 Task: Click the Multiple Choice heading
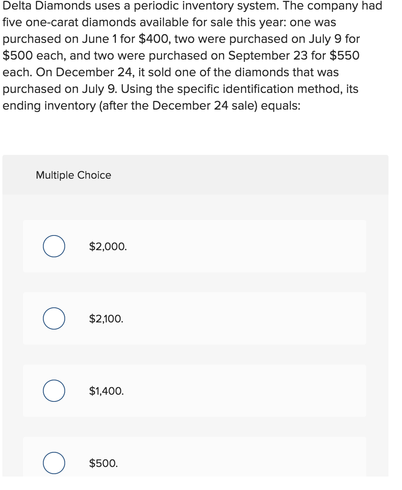click(x=73, y=175)
